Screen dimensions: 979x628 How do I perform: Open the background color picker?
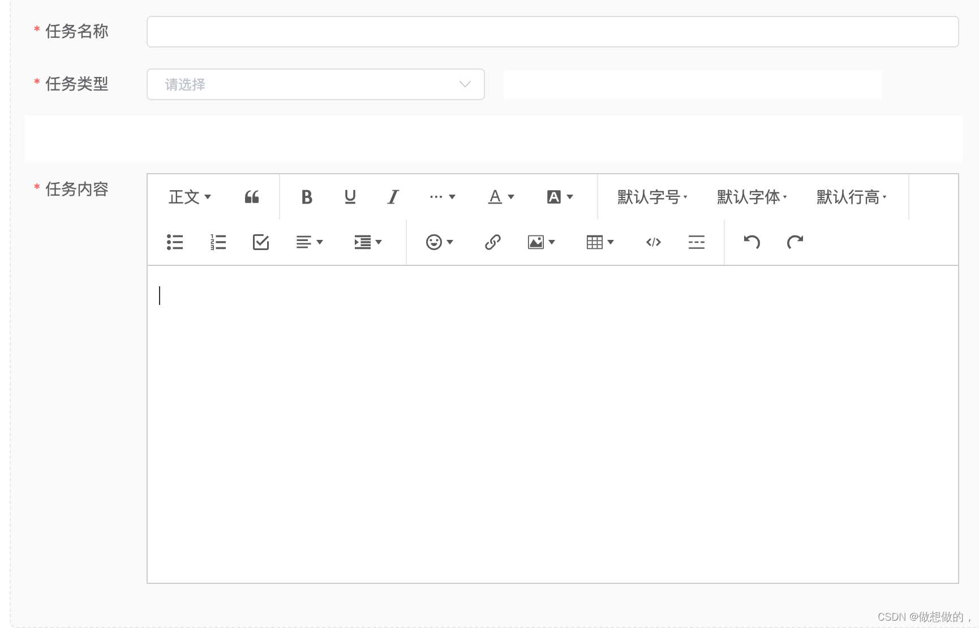pyautogui.click(x=560, y=197)
